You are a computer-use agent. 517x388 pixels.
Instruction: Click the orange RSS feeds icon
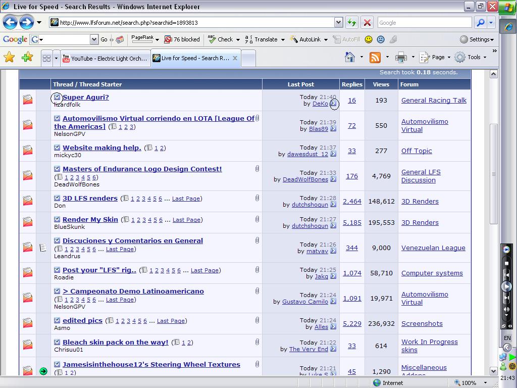click(375, 58)
